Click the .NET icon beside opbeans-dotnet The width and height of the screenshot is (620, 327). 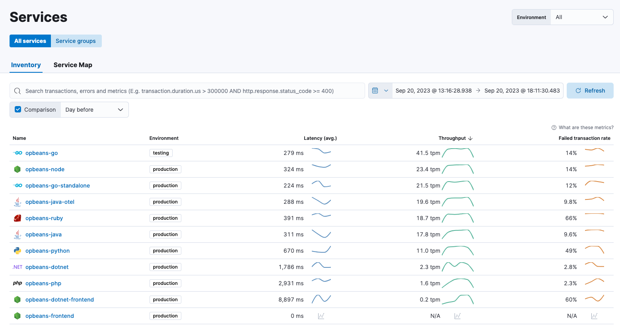click(x=17, y=267)
